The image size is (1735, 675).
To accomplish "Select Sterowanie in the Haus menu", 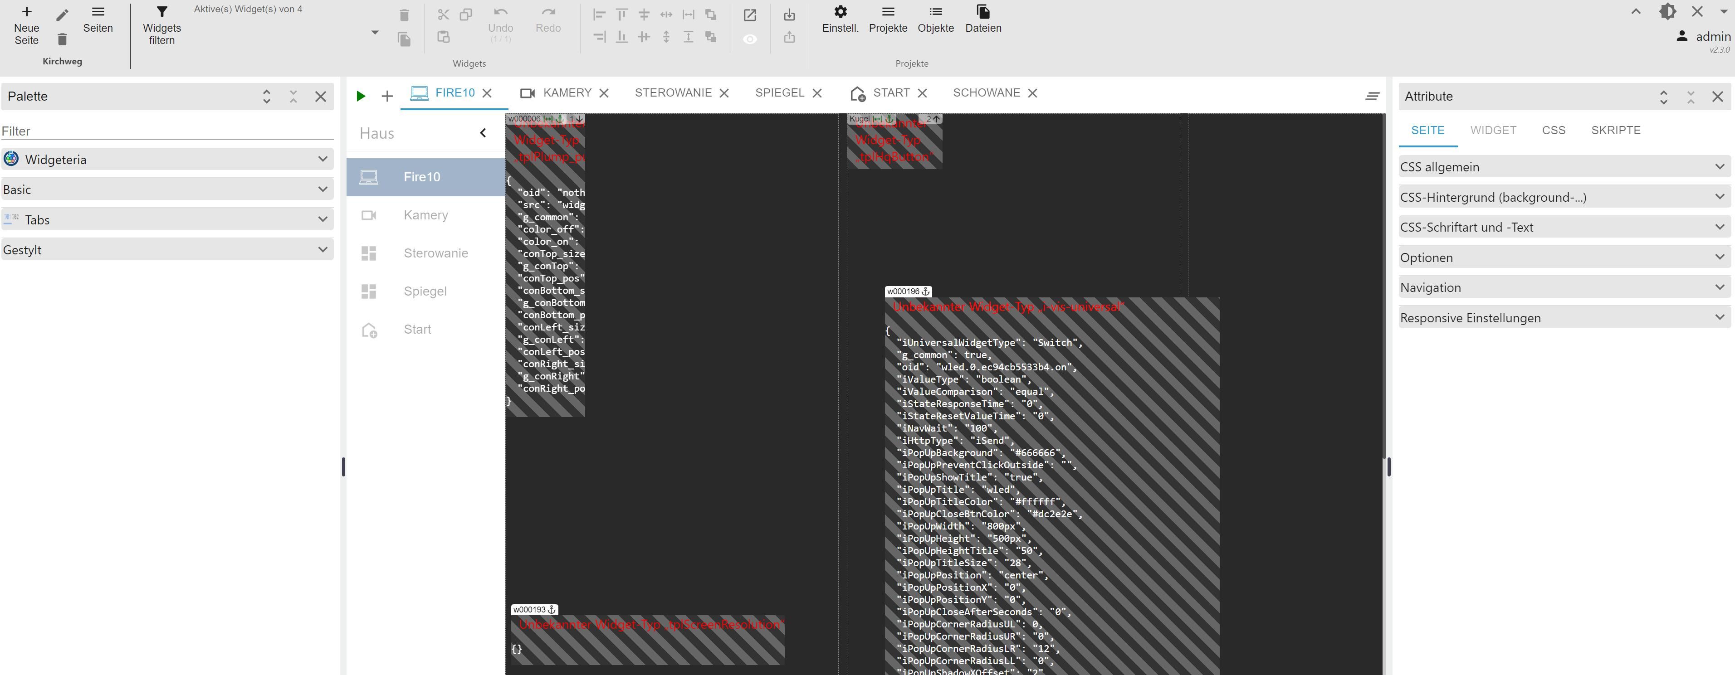I will point(435,253).
